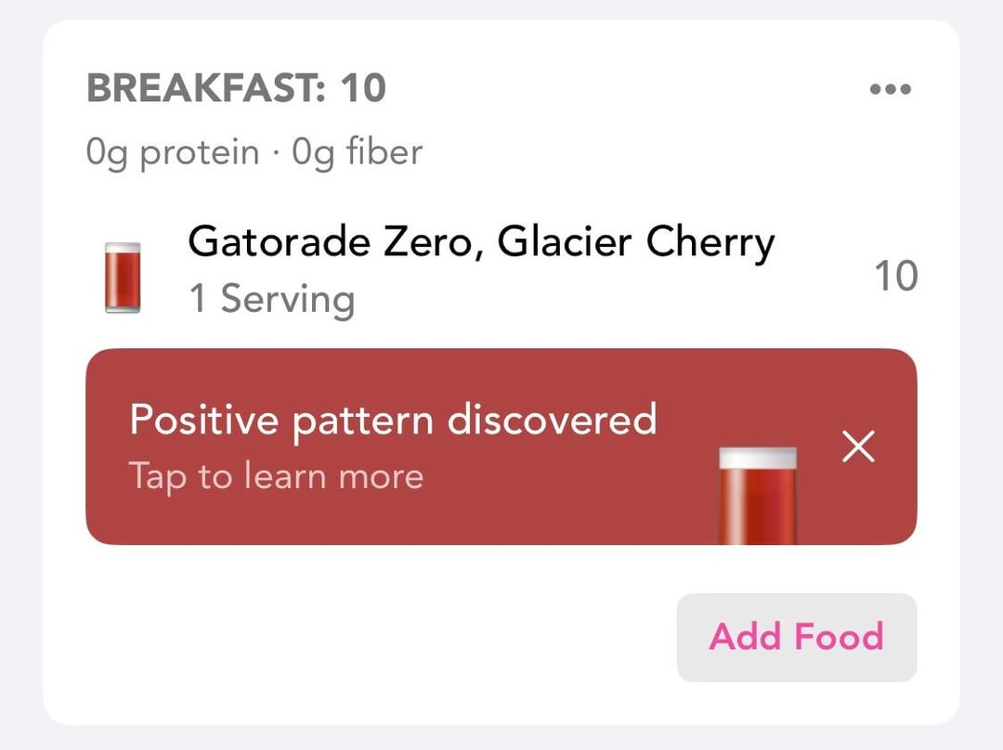The image size is (1003, 750).
Task: Click the "0g protein" summary text
Action: [x=173, y=151]
